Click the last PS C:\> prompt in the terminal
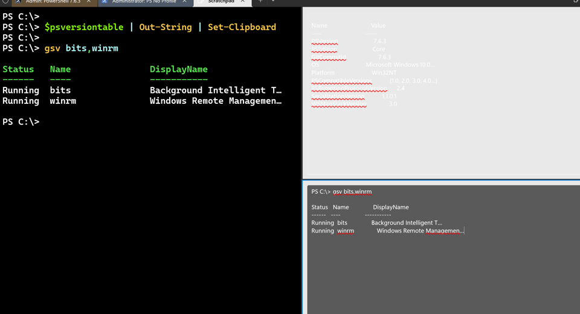The image size is (580, 314). point(21,122)
